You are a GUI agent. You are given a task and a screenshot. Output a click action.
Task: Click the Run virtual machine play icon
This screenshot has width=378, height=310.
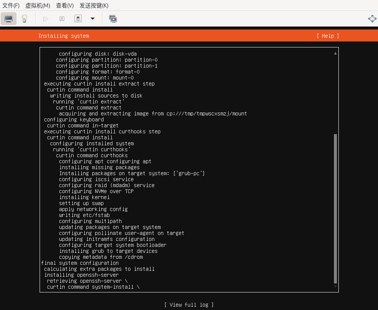46,19
